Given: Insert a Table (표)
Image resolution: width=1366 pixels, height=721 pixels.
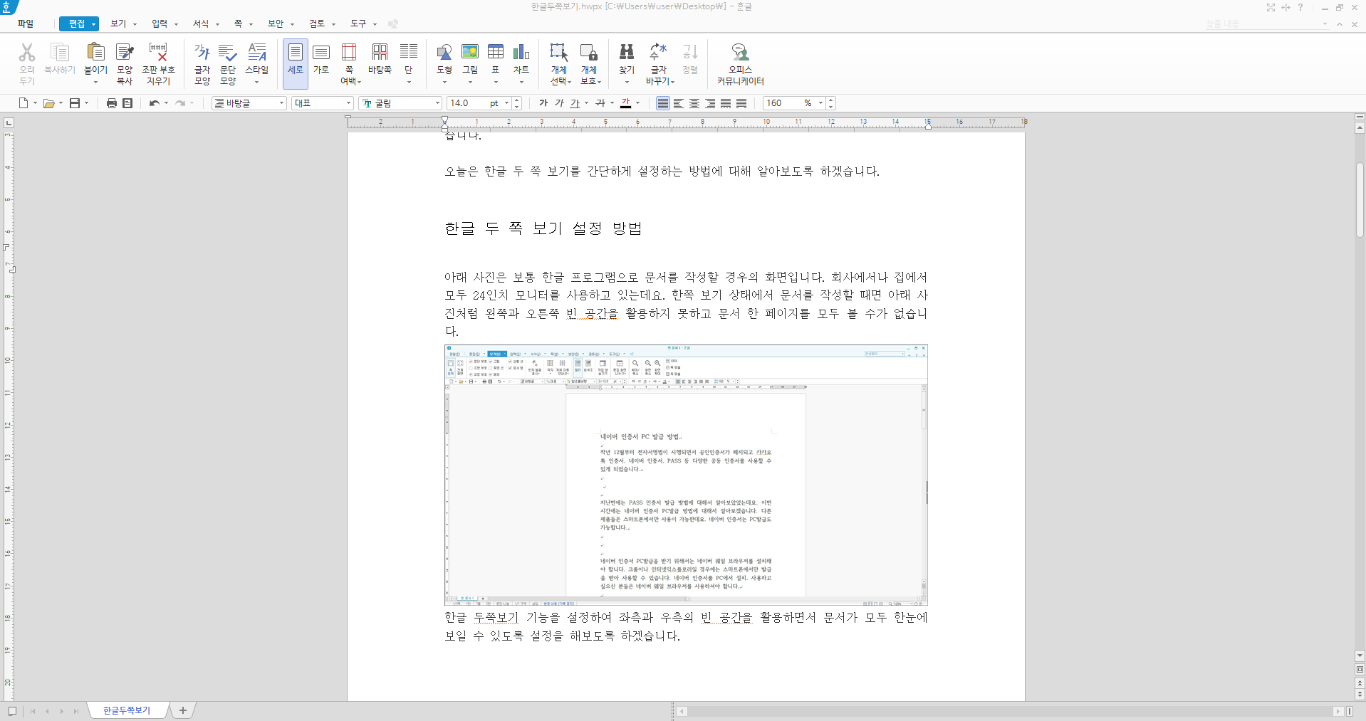Looking at the screenshot, I should pyautogui.click(x=496, y=53).
